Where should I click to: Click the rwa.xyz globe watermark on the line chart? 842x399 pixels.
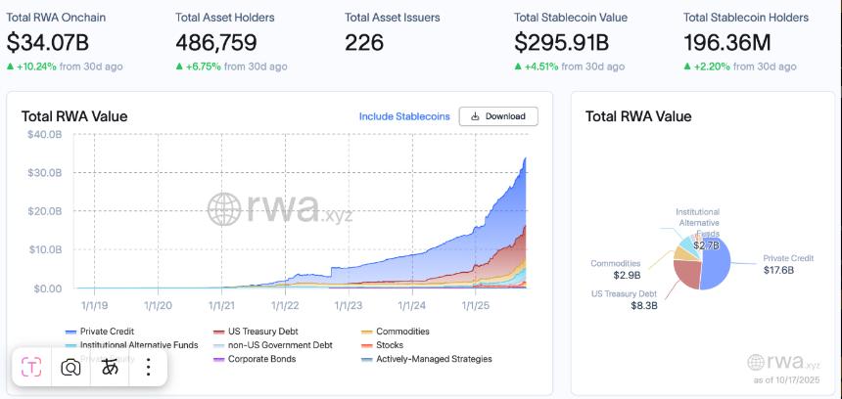click(224, 209)
